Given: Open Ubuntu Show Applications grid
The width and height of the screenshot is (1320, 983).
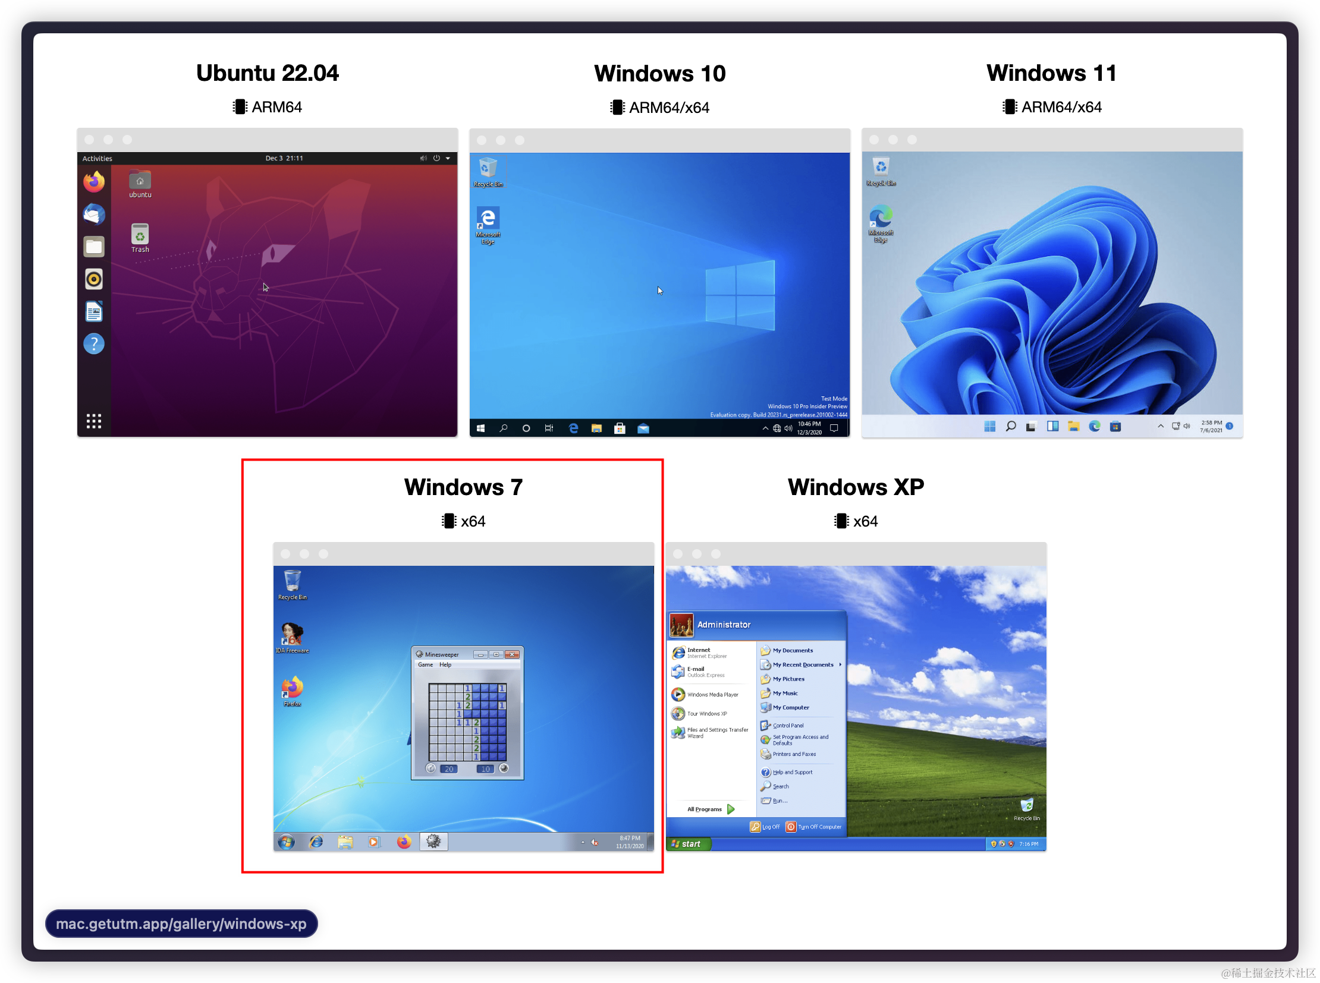Looking at the screenshot, I should coord(93,421).
